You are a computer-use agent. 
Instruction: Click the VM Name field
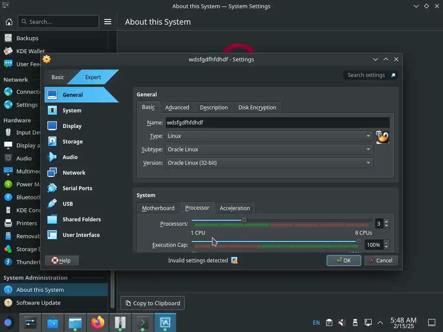277,122
